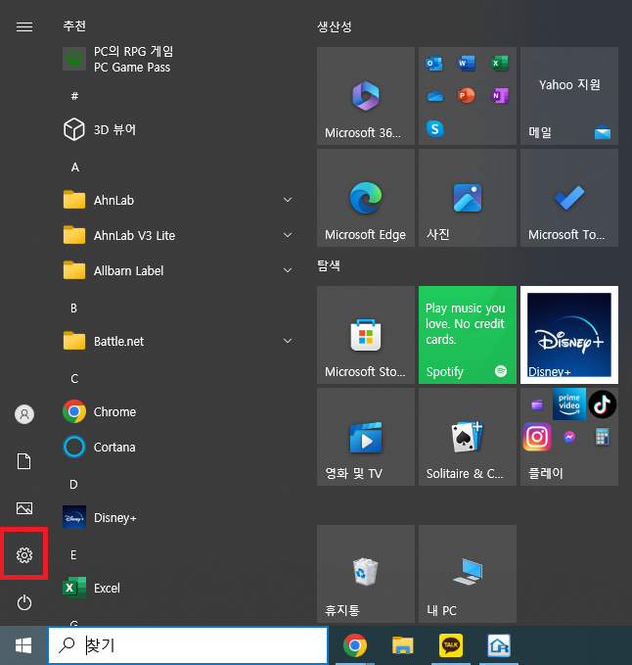Click the 생산성 group title
This screenshot has height=665, width=632.
click(335, 26)
